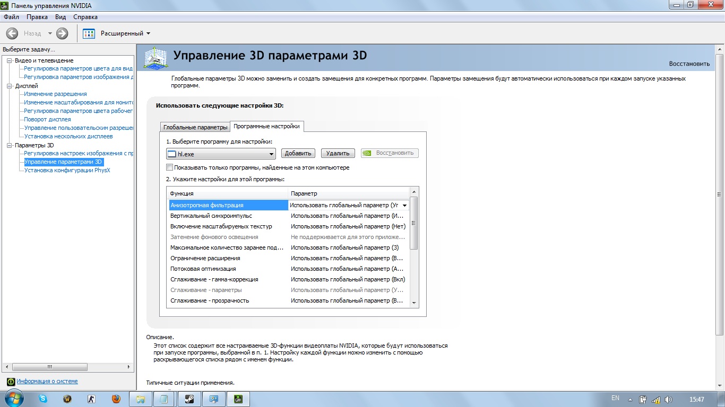Click the power tray icon
Screen dimensions: 725x407
point(643,400)
